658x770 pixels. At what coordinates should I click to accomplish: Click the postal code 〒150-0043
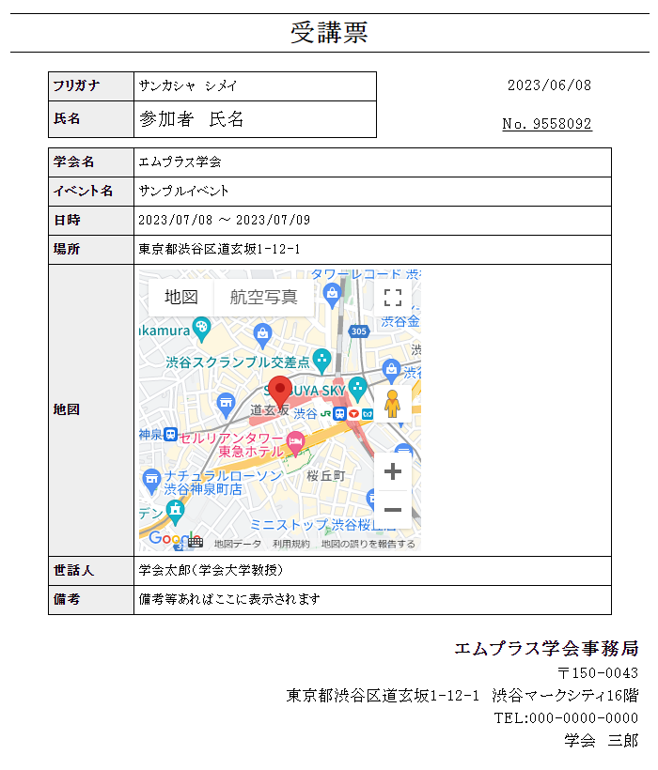(x=598, y=672)
